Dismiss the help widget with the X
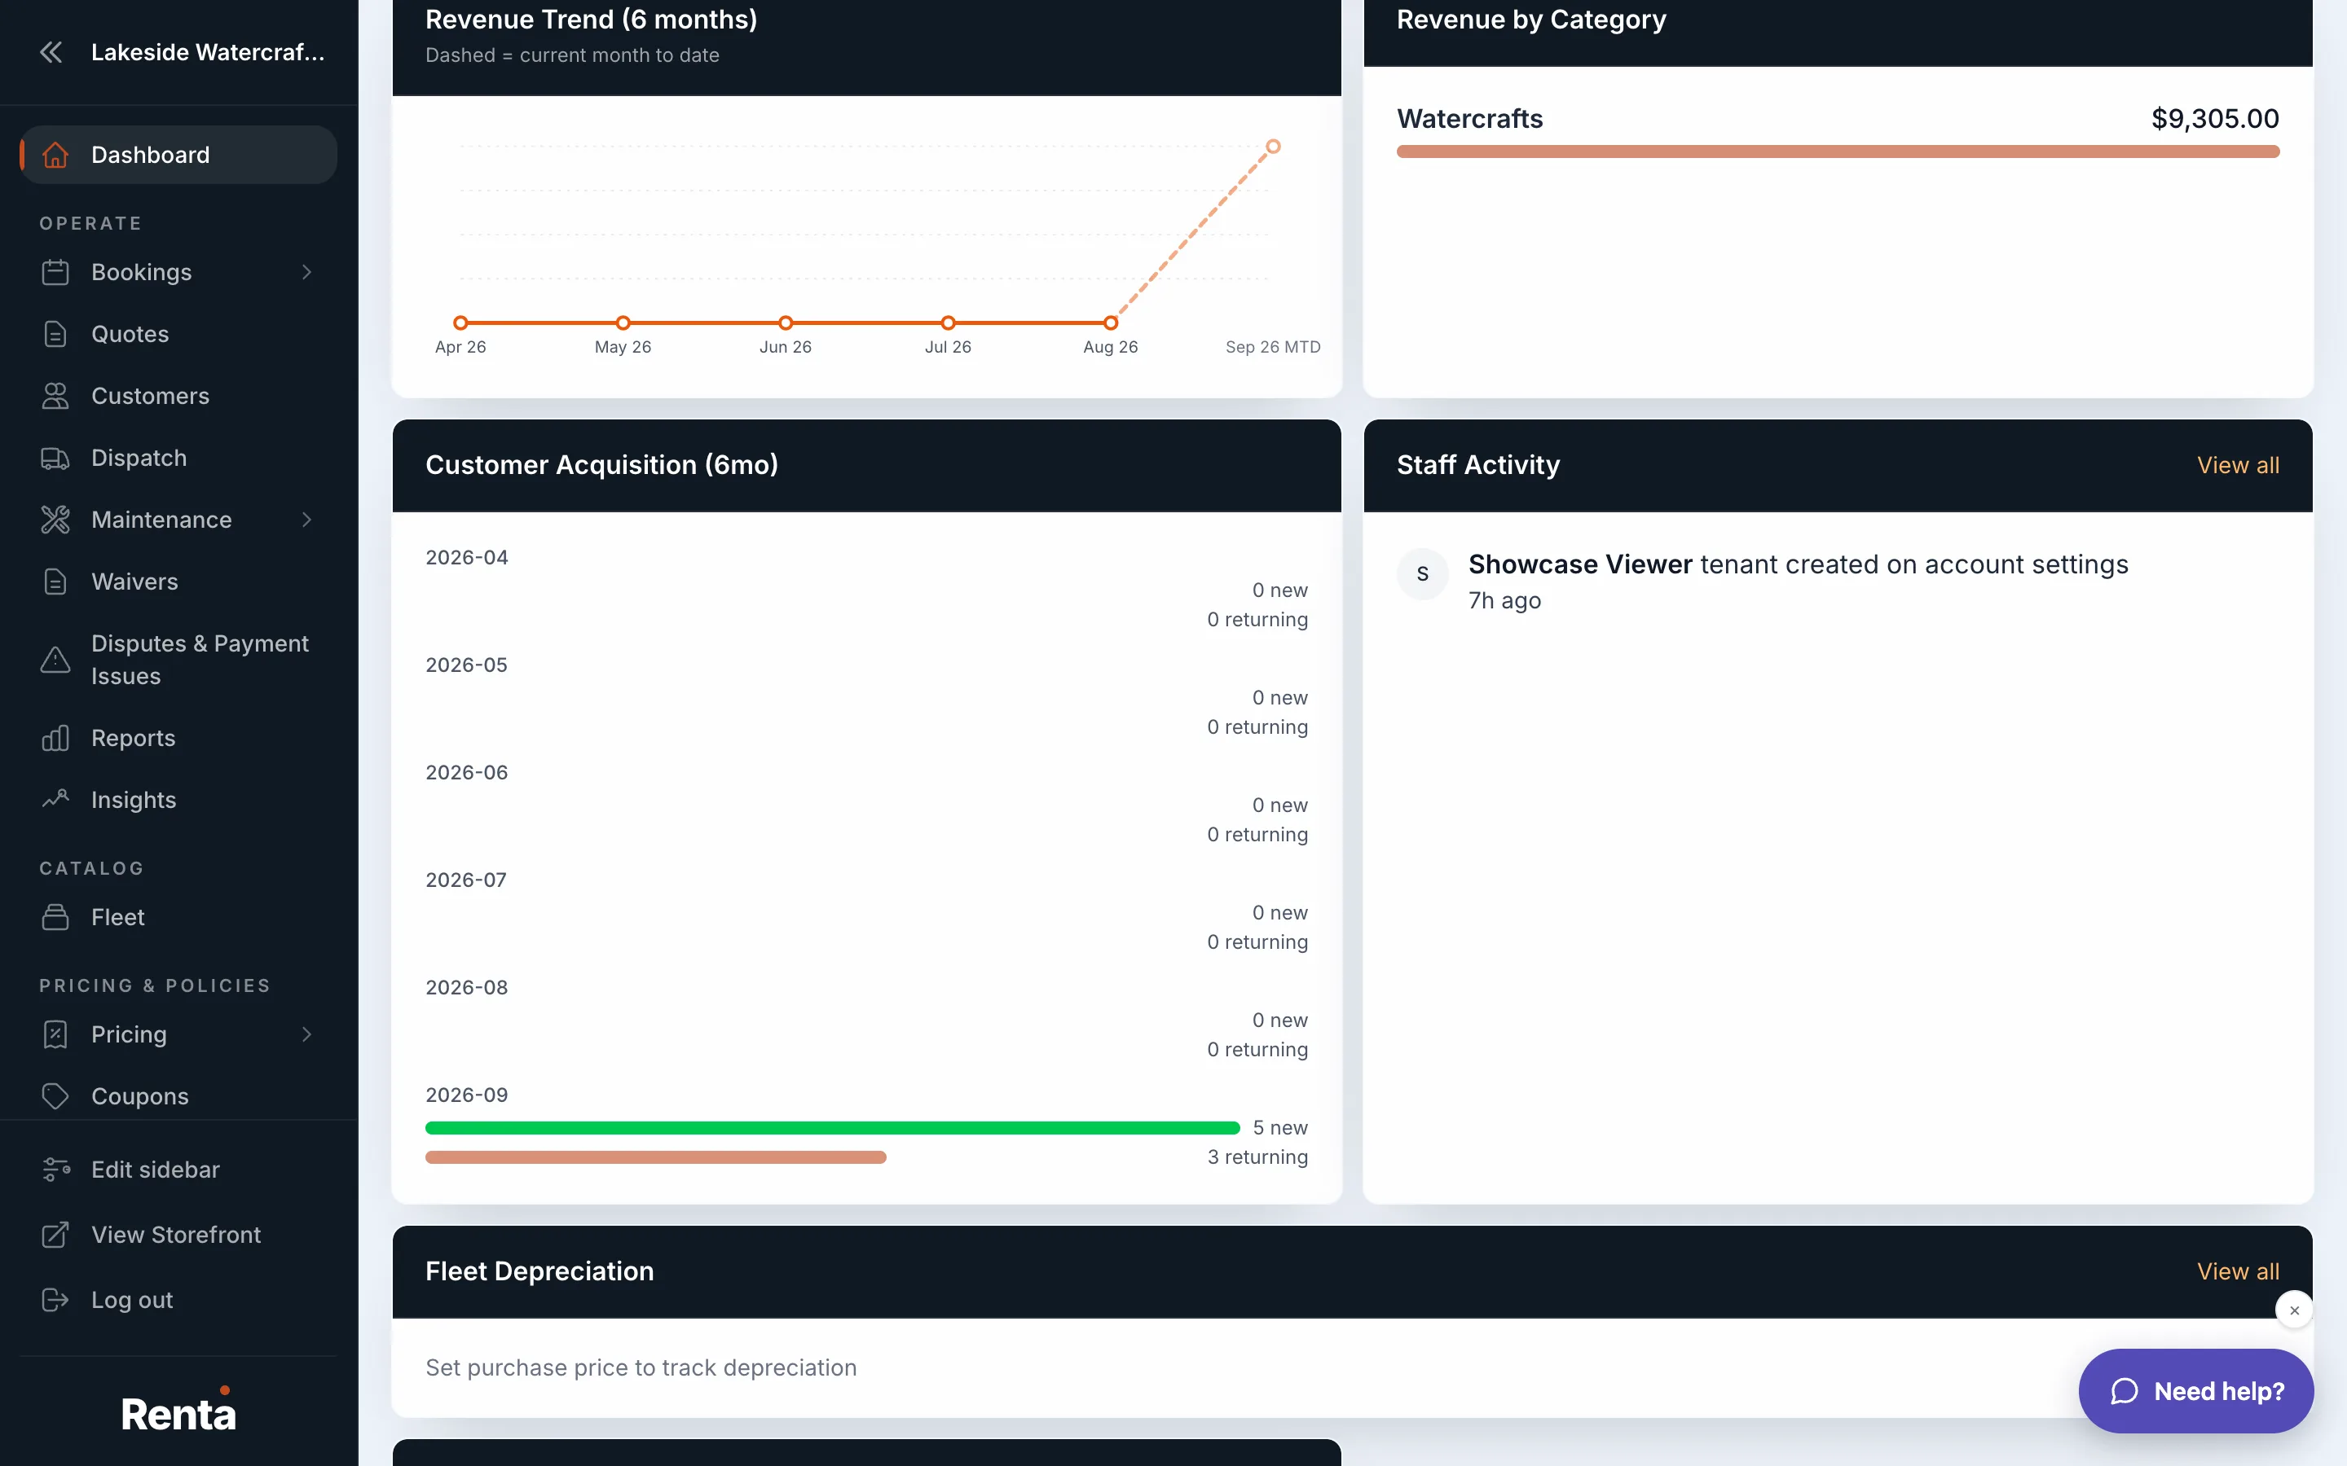Image resolution: width=2347 pixels, height=1466 pixels. tap(2294, 1310)
